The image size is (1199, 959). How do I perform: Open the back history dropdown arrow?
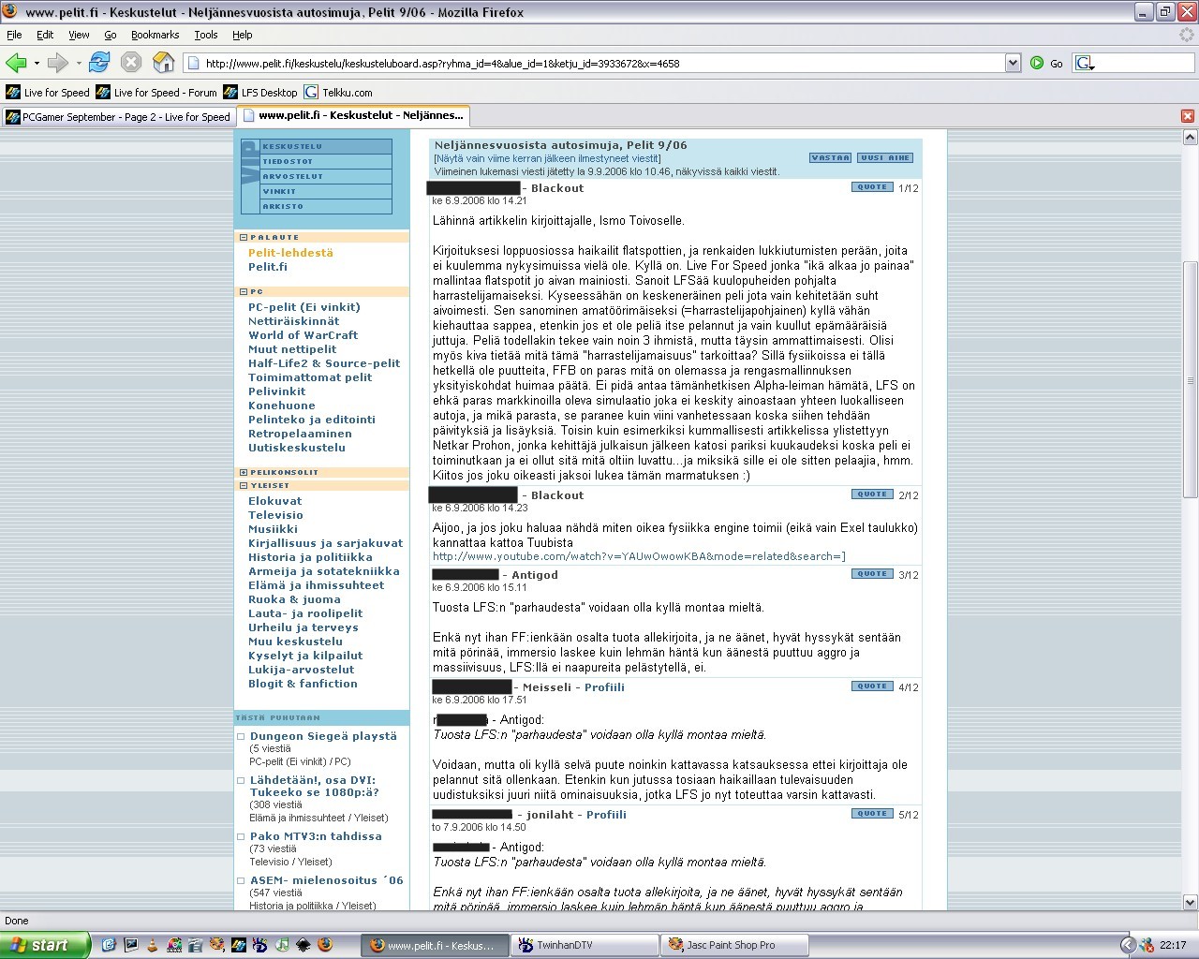(37, 63)
